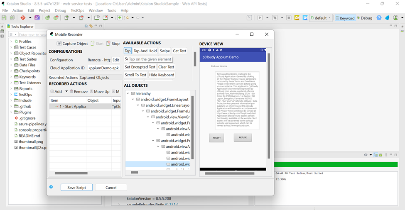Open the Add action dropdown arrow
Viewport: 405px width, 210px height.
click(x=66, y=91)
